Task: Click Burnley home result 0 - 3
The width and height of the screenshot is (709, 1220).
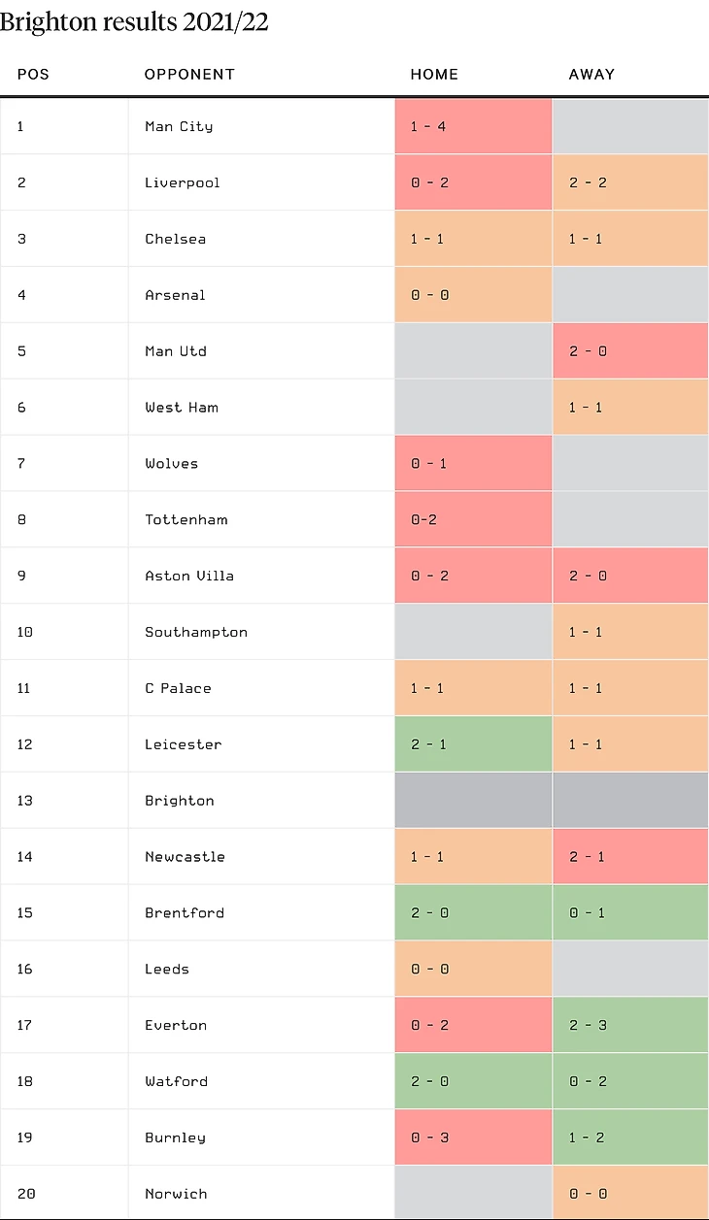Action: point(429,1138)
